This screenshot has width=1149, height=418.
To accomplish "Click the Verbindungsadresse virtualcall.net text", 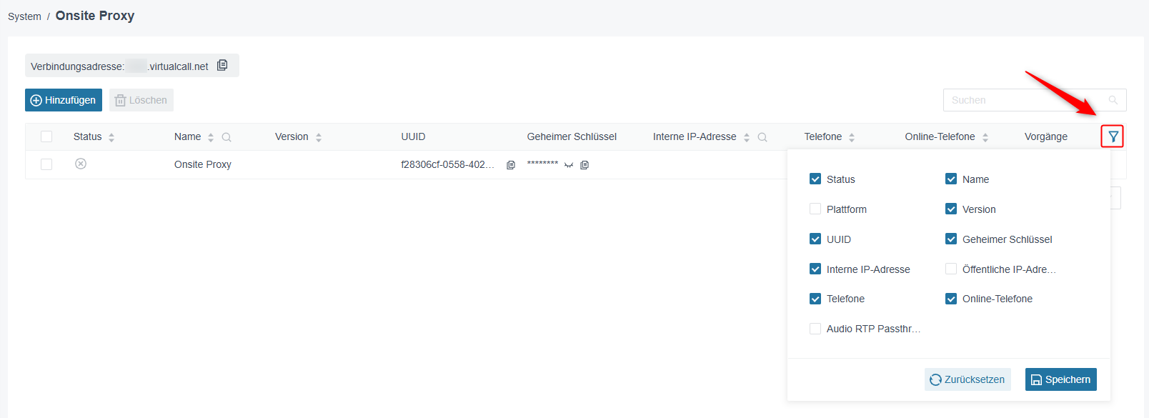I will [x=119, y=66].
